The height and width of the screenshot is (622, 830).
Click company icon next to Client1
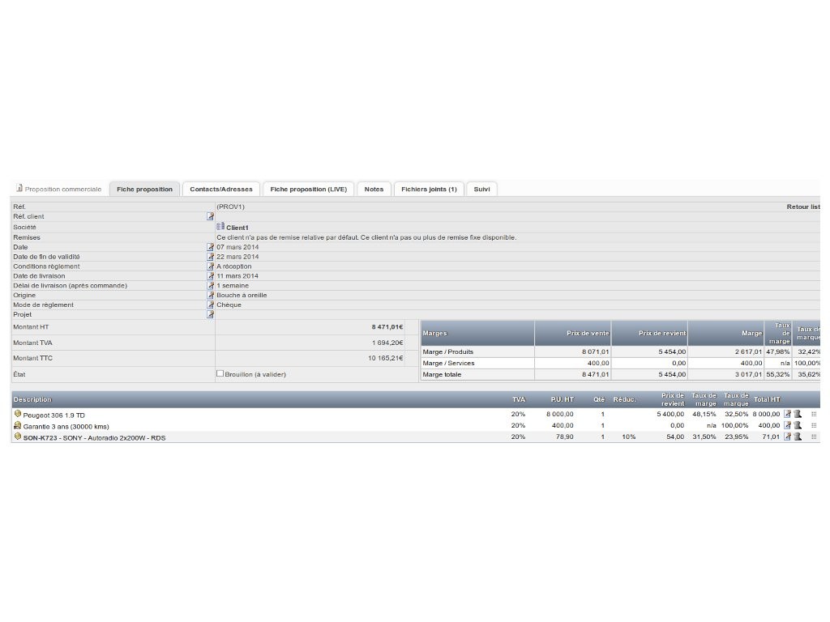[220, 227]
